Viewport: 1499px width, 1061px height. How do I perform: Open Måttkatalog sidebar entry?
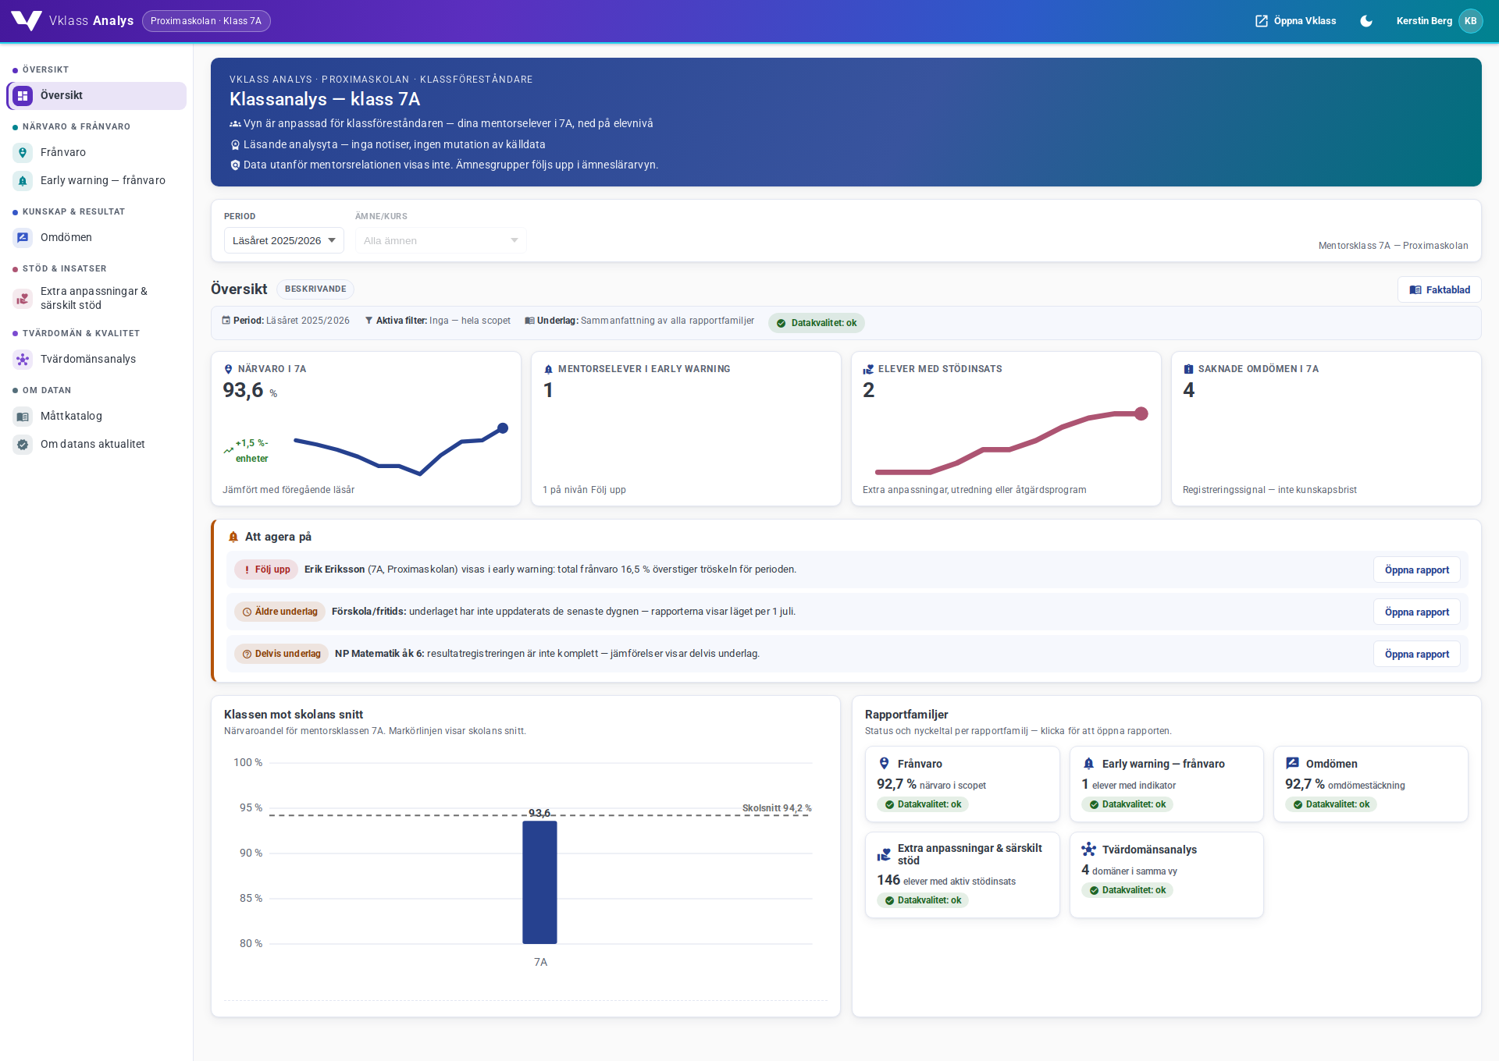pos(97,417)
